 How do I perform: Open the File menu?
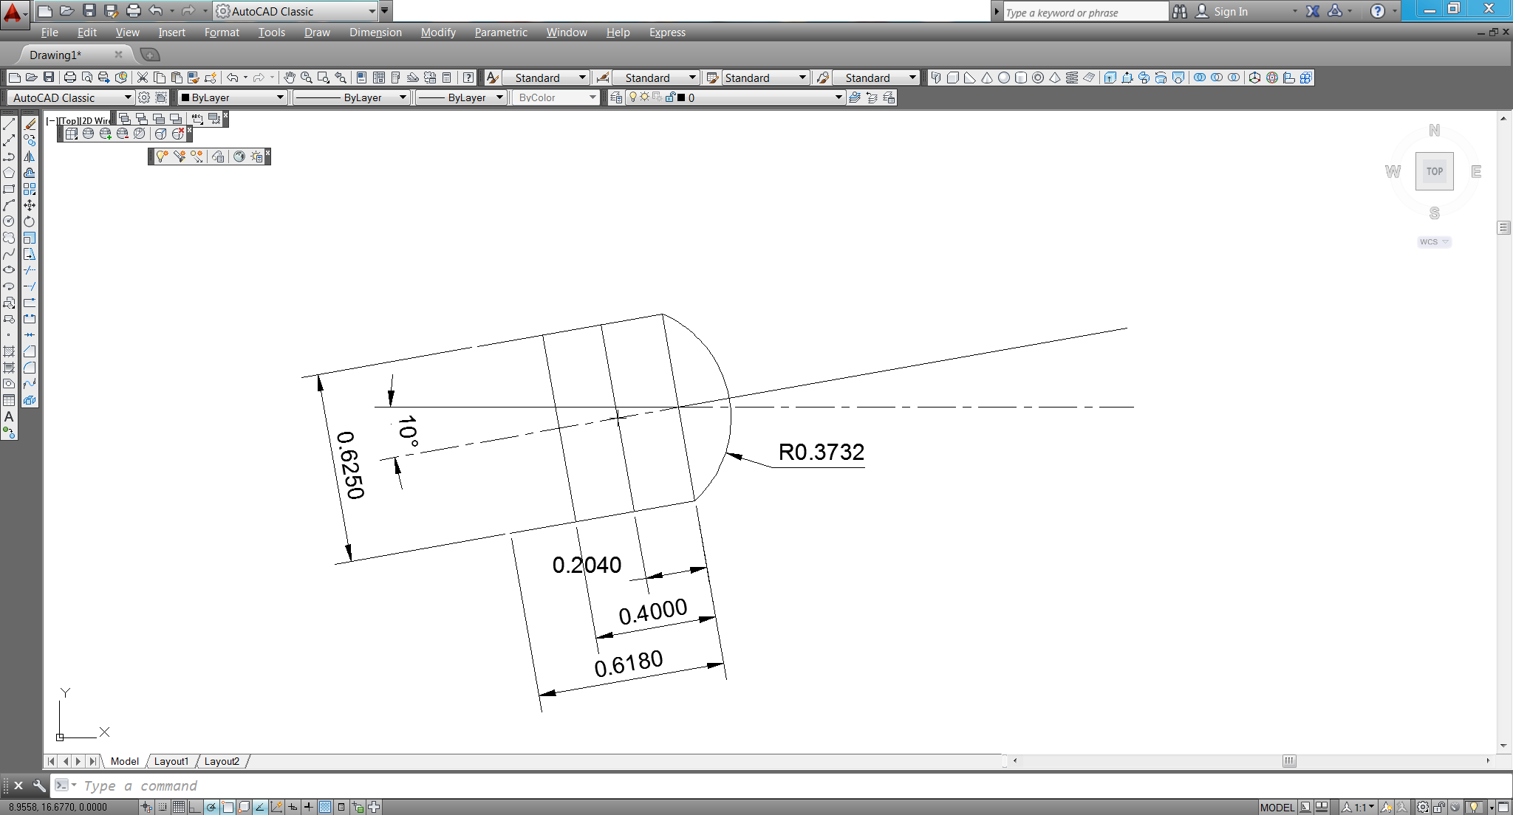(49, 32)
